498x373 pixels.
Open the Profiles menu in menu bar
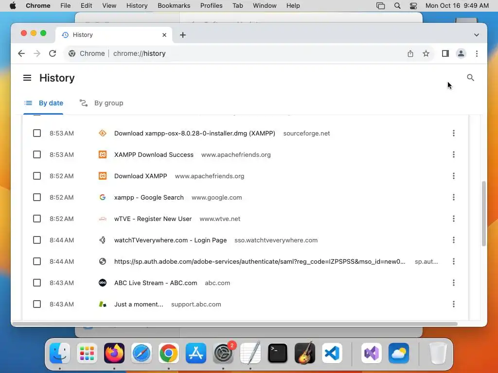pos(211,6)
